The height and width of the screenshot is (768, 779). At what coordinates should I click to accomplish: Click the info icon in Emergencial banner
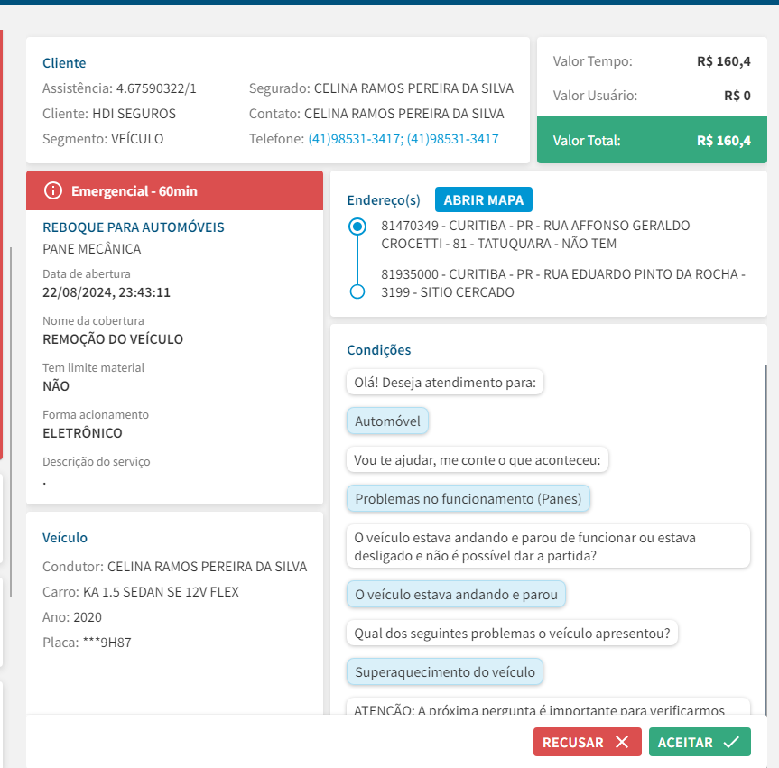[53, 190]
